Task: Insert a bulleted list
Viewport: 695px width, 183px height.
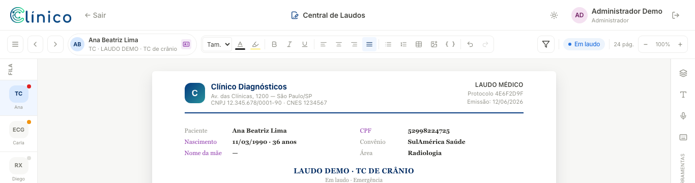Action: tap(388, 44)
